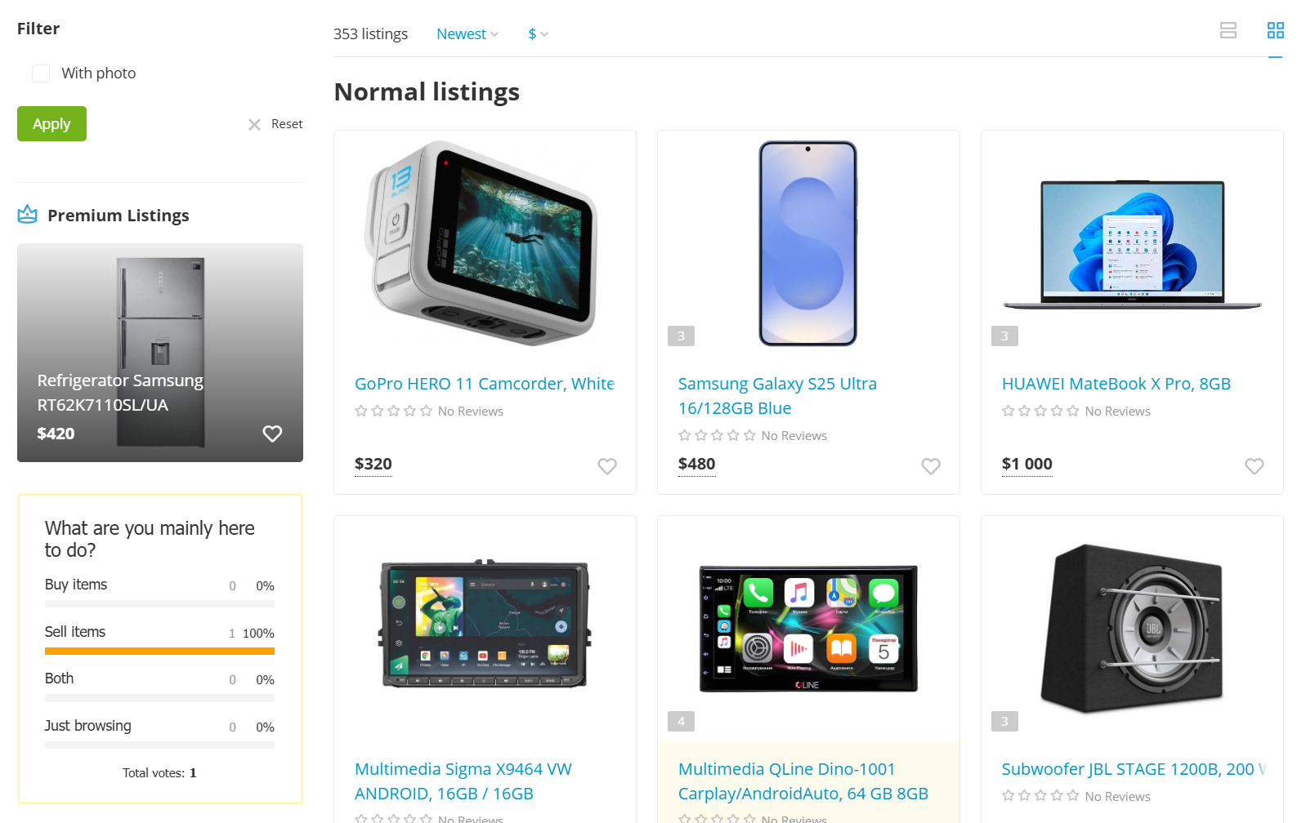
Task: Switch to list view layout
Action: [x=1228, y=30]
